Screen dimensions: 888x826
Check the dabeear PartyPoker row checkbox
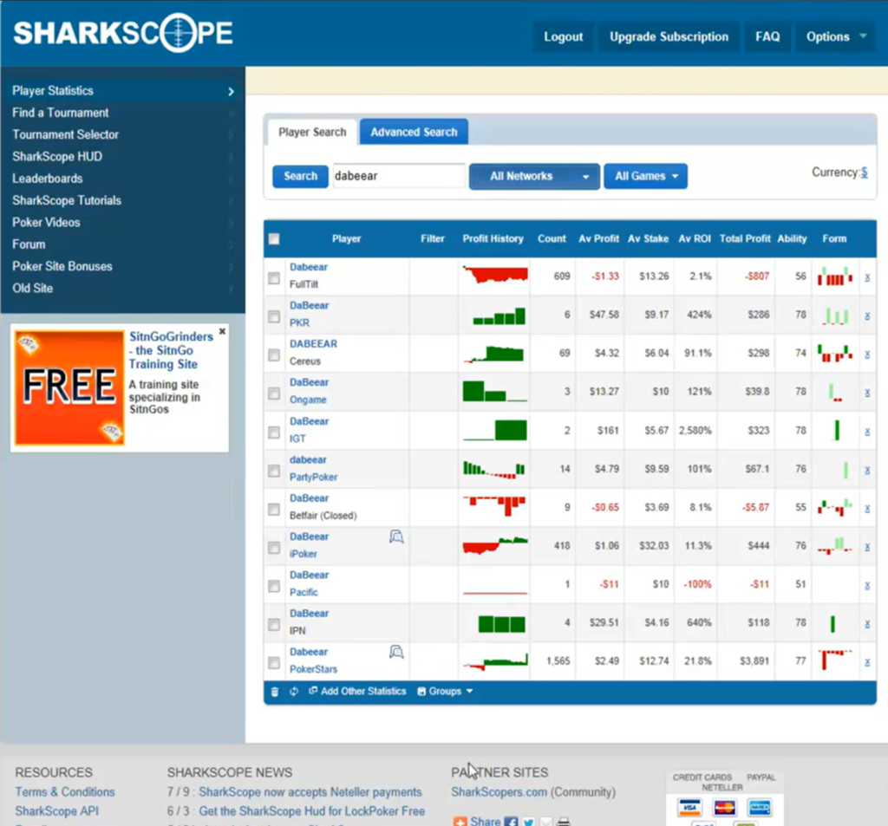(x=274, y=471)
